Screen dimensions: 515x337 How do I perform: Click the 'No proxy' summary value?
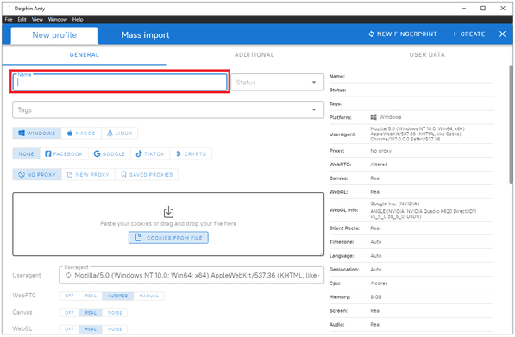(381, 151)
